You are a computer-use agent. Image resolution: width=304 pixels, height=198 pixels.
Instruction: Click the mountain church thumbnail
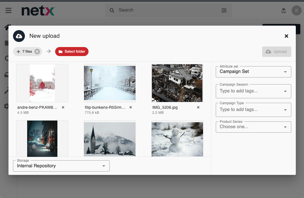point(110,138)
